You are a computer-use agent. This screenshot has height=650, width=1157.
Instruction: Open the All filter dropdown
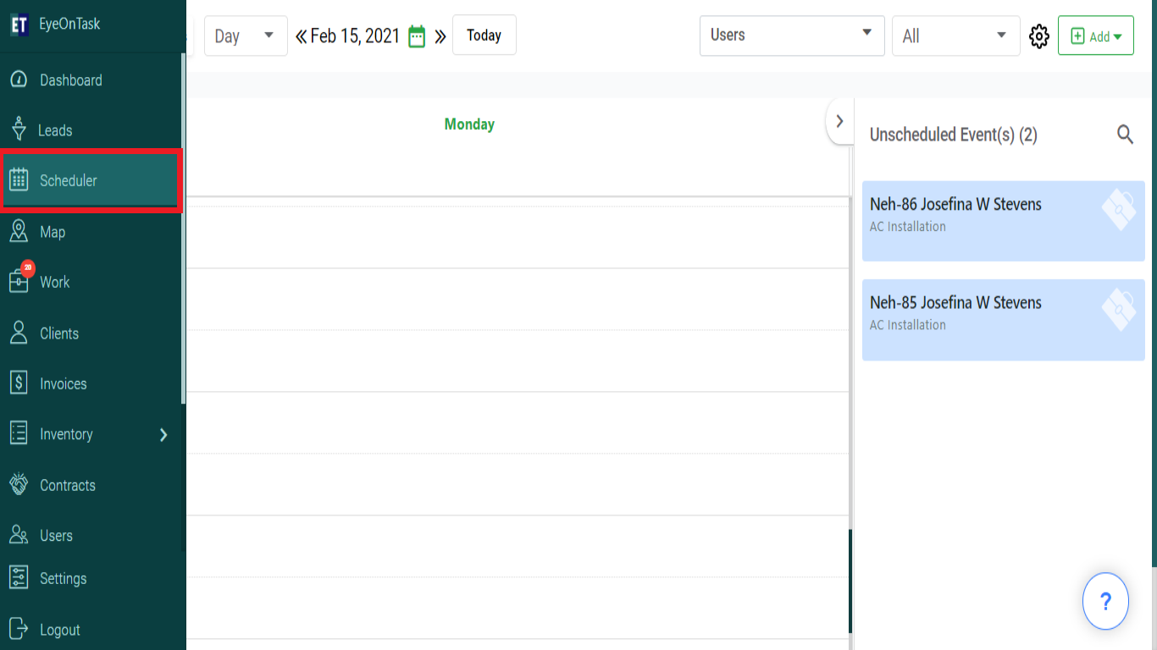[x=955, y=36]
